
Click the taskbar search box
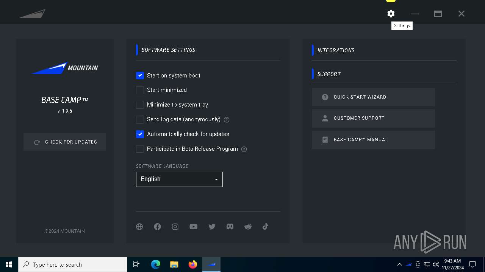(73, 264)
